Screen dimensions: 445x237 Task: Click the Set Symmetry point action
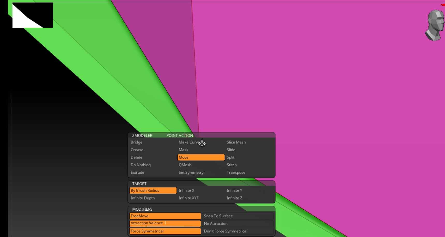pos(191,172)
